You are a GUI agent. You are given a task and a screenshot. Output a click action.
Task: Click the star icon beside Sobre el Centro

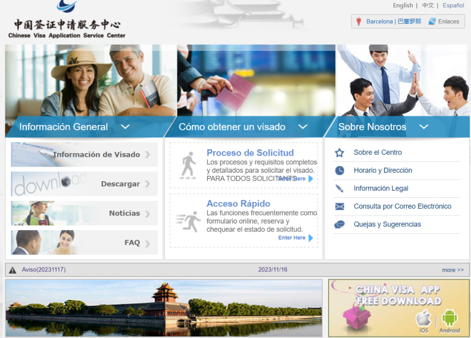339,152
